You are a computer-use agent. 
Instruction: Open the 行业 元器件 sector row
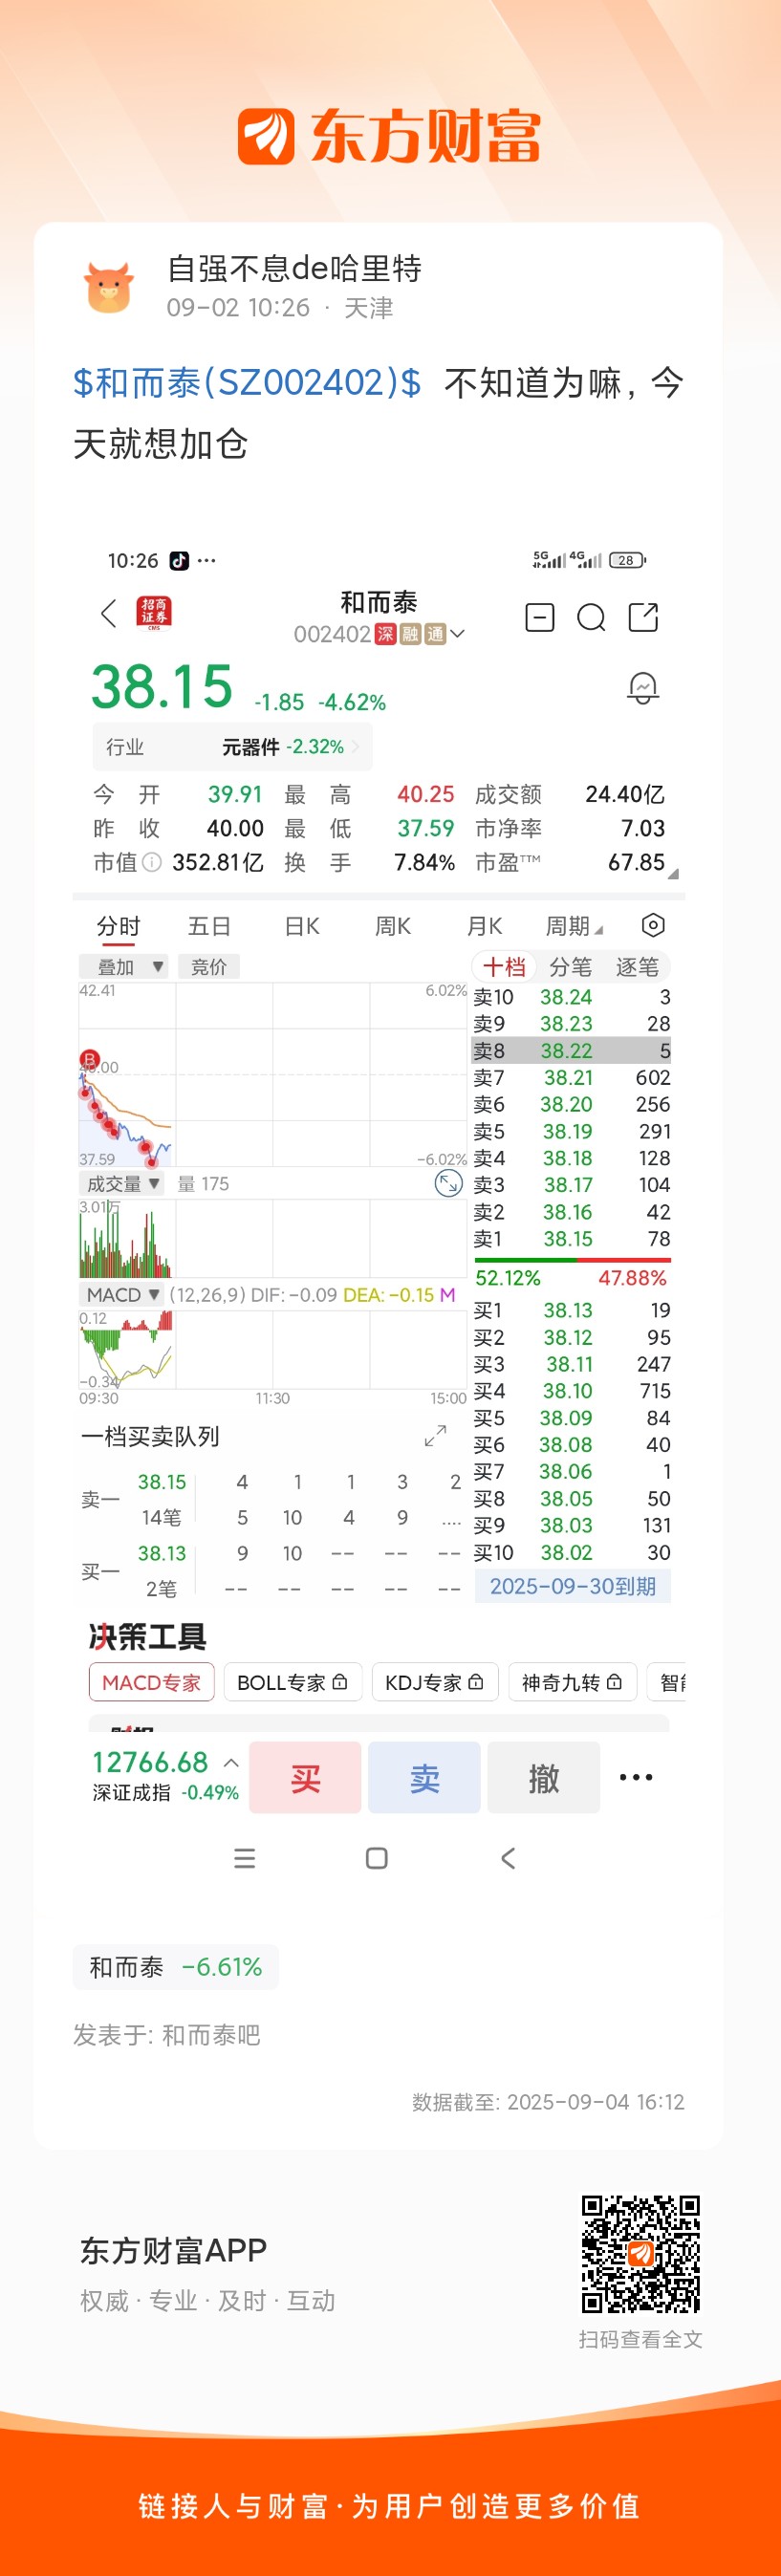pos(232,747)
